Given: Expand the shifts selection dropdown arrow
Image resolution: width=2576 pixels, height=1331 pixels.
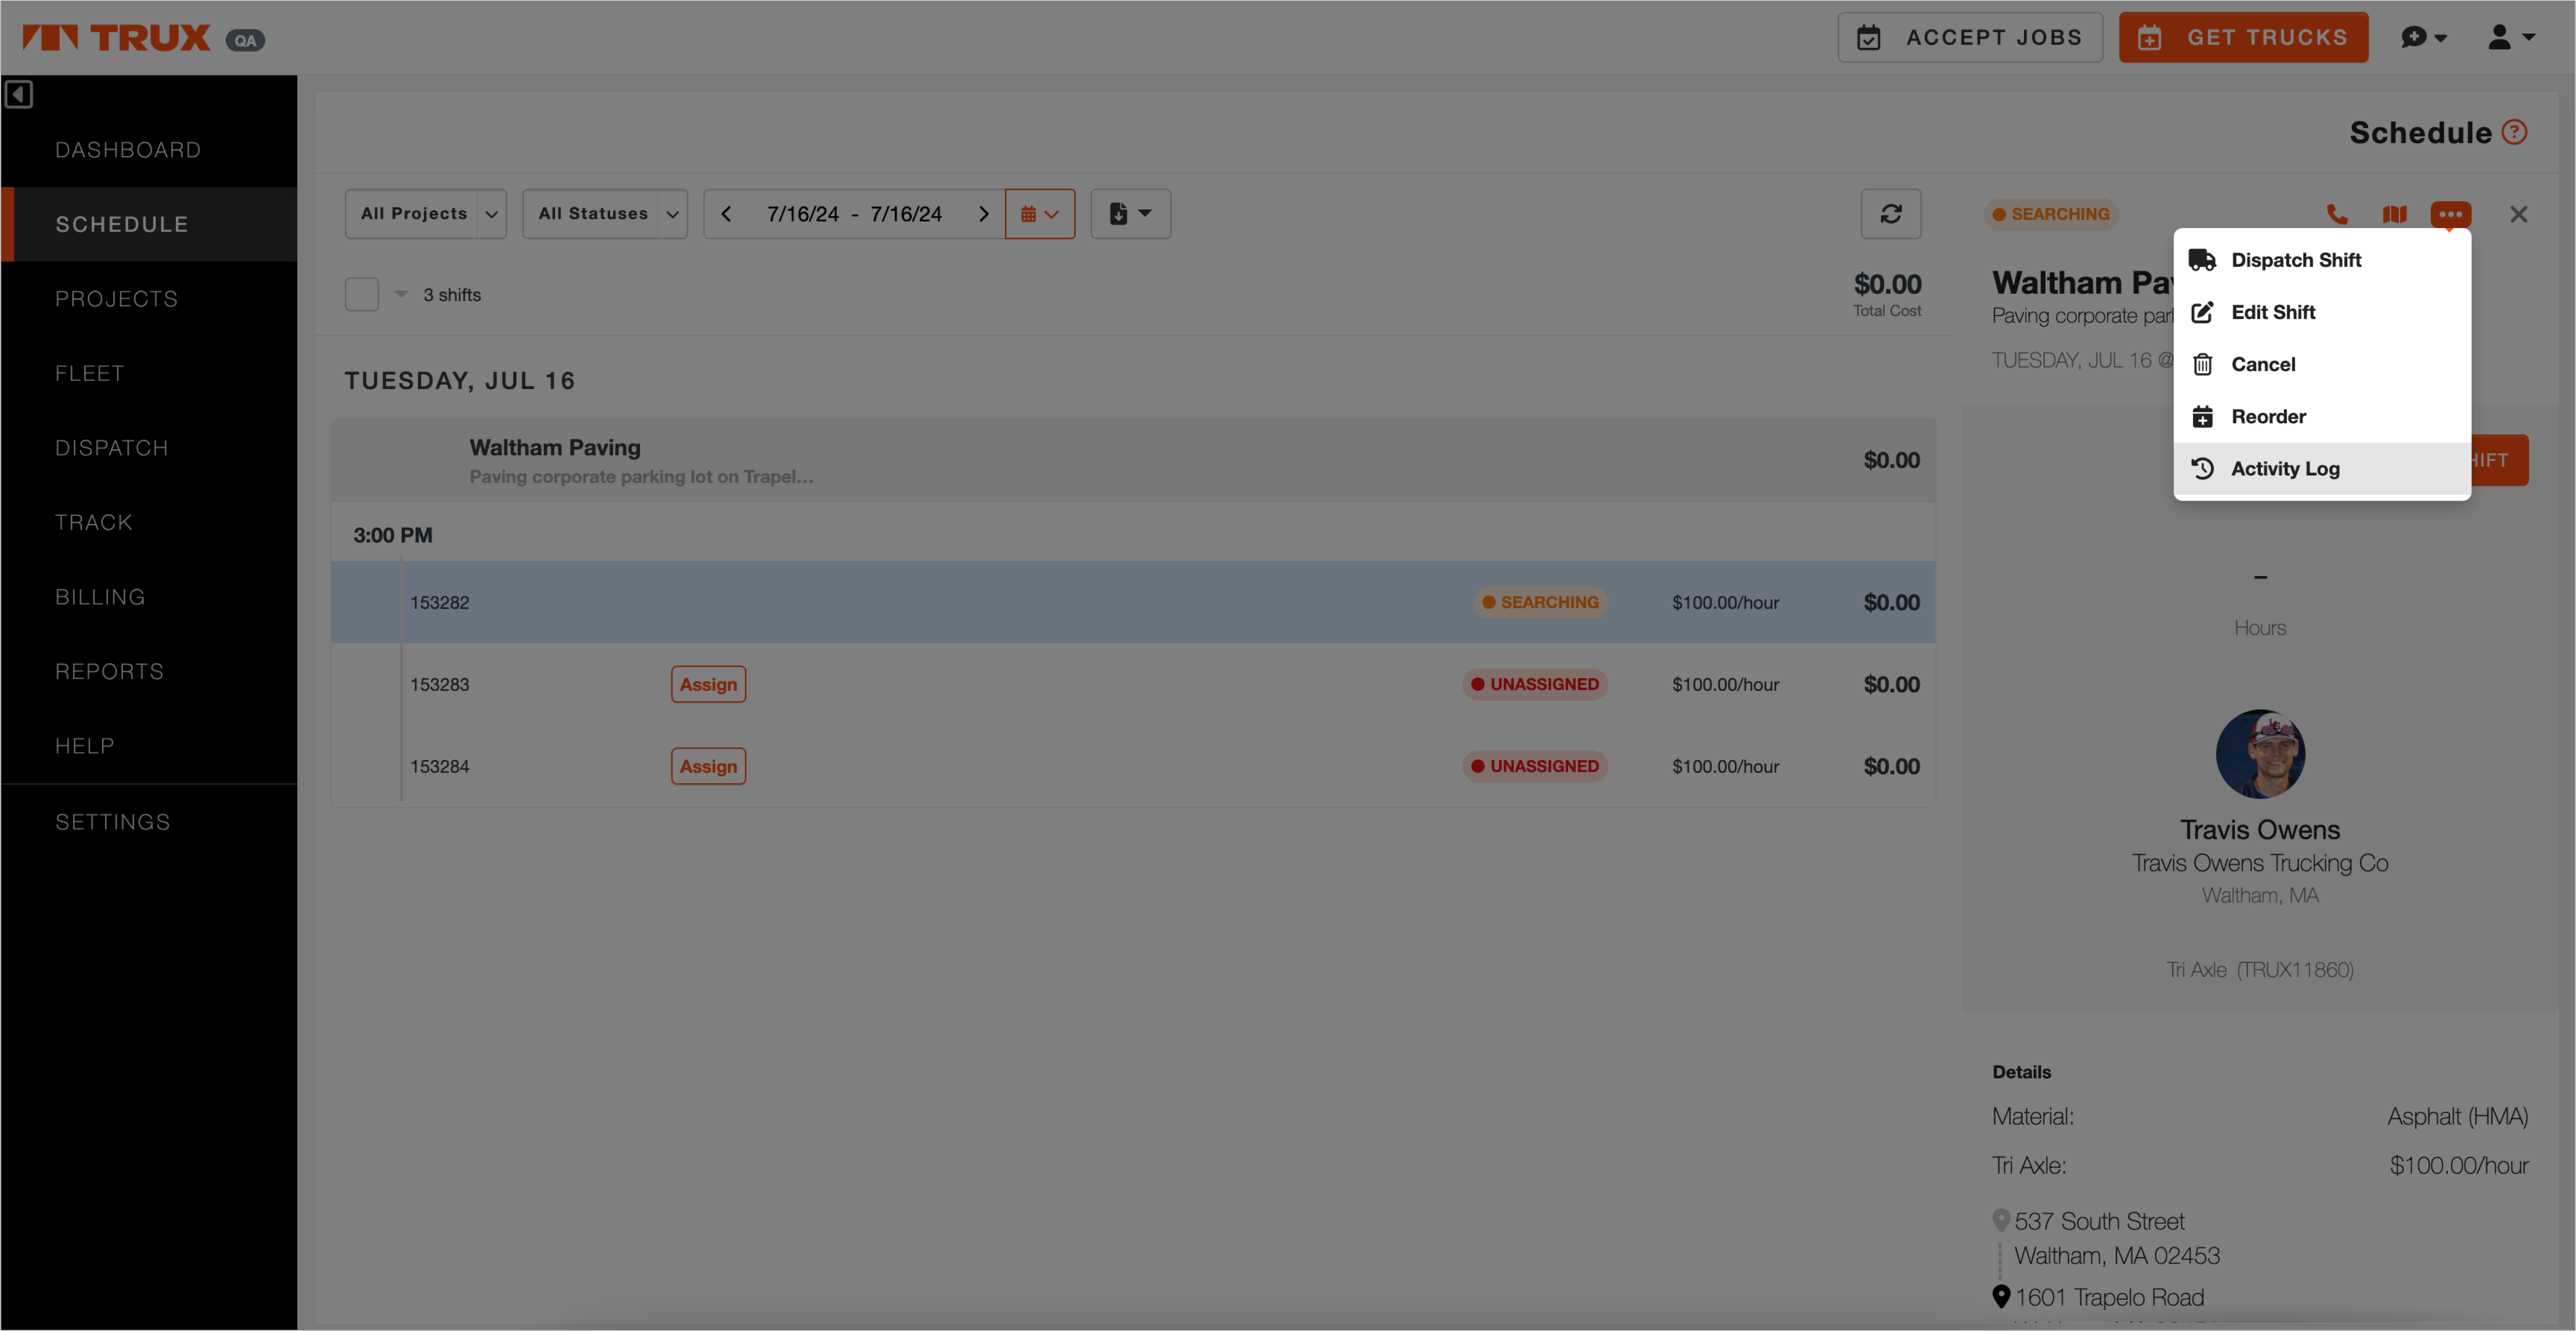Looking at the screenshot, I should tap(401, 295).
